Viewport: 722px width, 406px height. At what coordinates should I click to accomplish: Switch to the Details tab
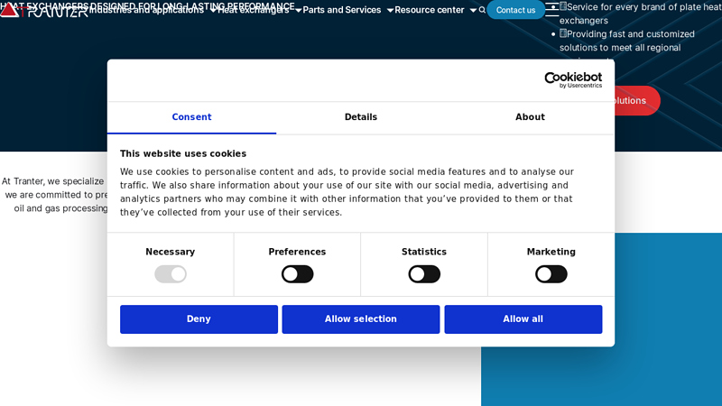click(361, 117)
